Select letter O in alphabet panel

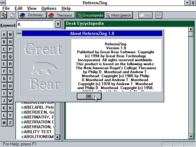(x=10, y=42)
